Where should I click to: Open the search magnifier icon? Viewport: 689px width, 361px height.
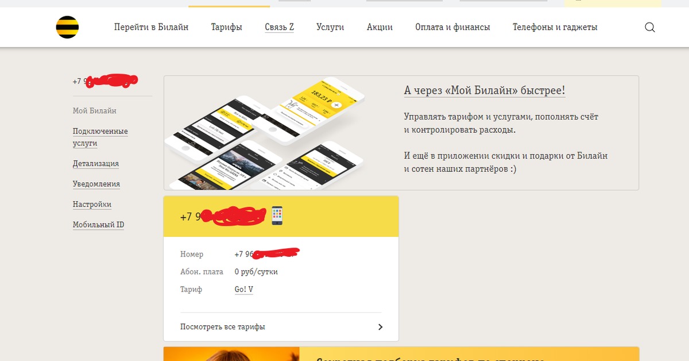(x=650, y=27)
